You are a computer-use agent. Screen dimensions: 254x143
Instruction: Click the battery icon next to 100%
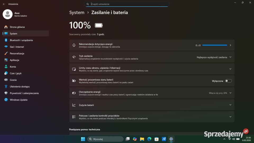pyautogui.click(x=99, y=25)
